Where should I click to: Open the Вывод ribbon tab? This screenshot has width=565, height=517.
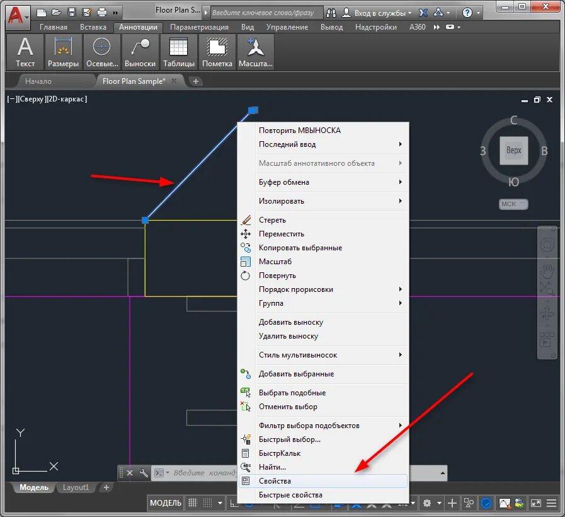(331, 27)
